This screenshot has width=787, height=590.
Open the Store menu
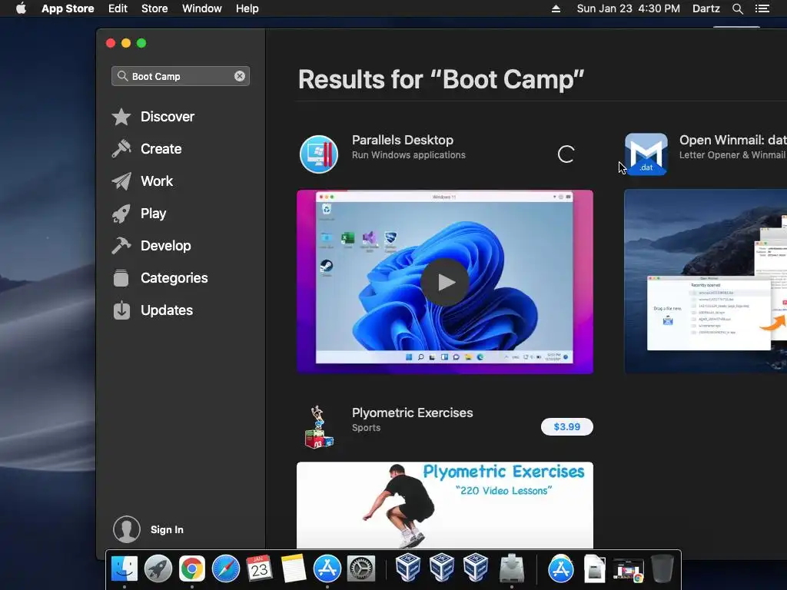pos(154,8)
